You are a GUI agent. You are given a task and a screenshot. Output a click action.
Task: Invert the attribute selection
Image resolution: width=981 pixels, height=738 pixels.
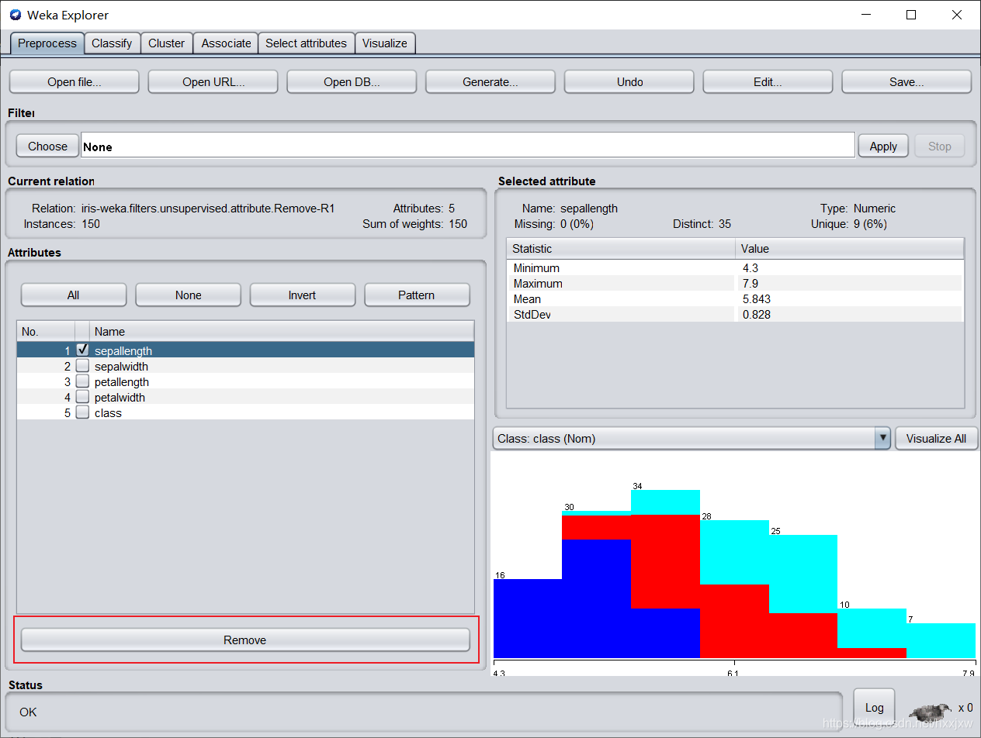coord(303,295)
